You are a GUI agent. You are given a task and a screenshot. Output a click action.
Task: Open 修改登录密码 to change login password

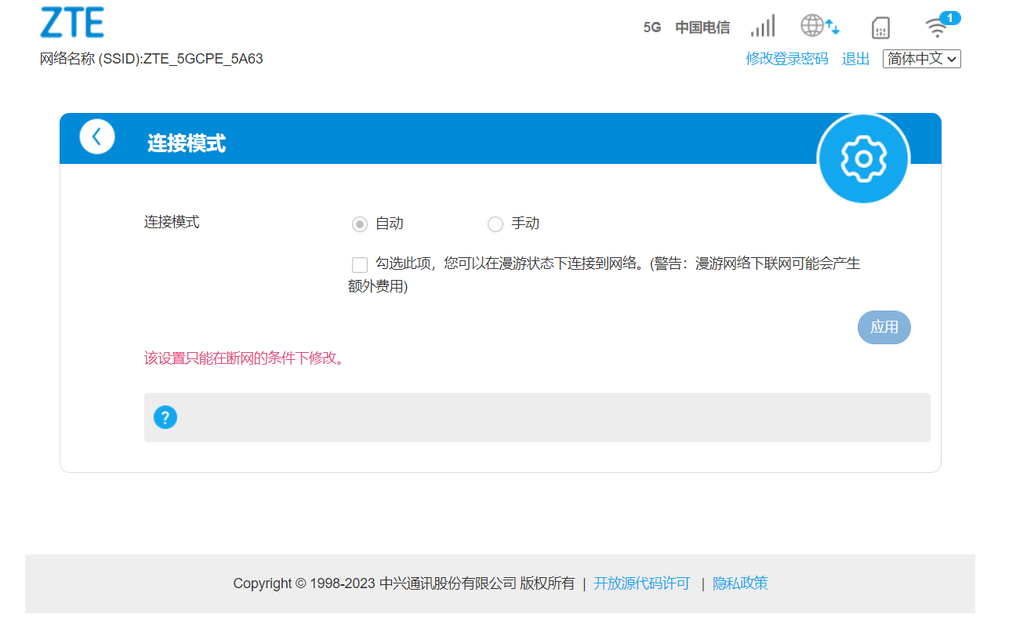tap(786, 58)
